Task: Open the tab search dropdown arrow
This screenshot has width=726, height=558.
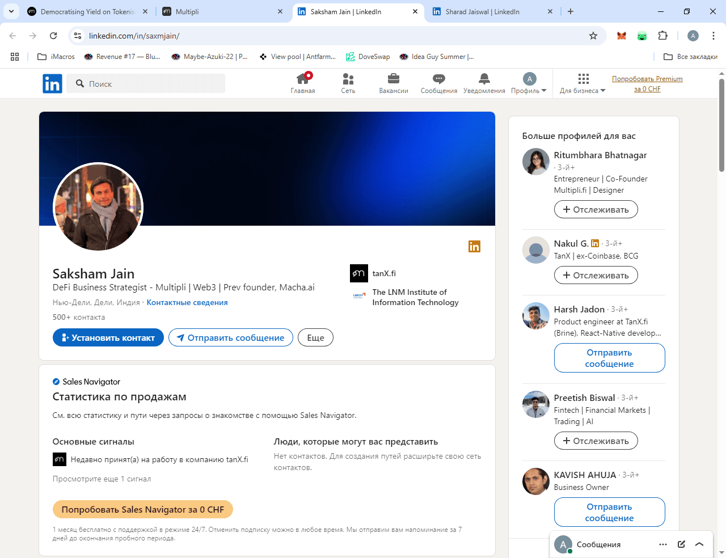Action: coord(11,11)
